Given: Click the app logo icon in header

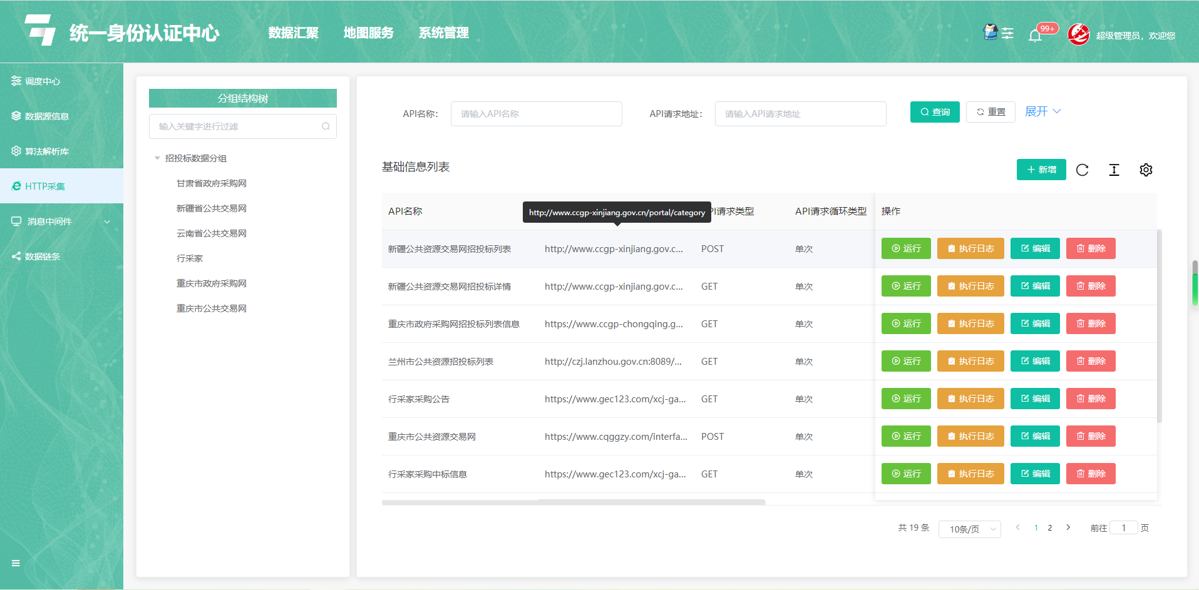Looking at the screenshot, I should 39,31.
